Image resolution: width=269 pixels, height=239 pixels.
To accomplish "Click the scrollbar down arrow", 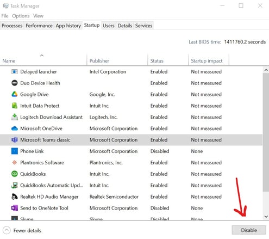I will (266, 217).
